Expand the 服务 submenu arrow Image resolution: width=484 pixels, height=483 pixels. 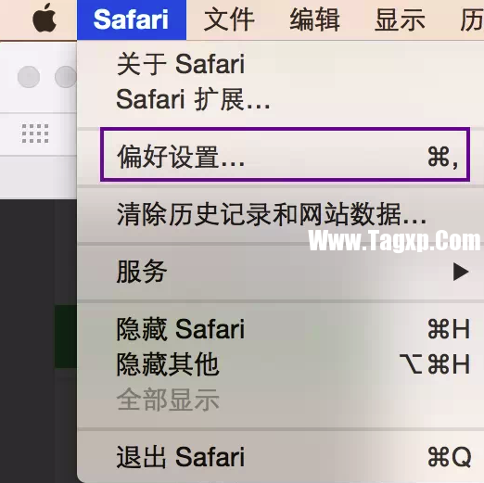pos(461,272)
